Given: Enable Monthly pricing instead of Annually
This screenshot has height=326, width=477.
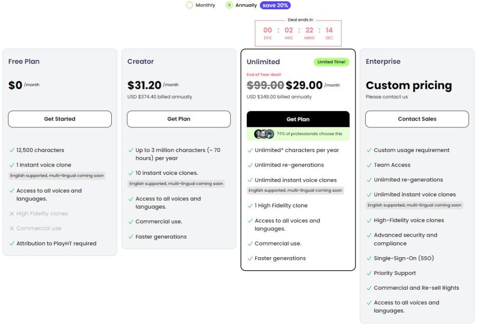Looking at the screenshot, I should [x=190, y=5].
